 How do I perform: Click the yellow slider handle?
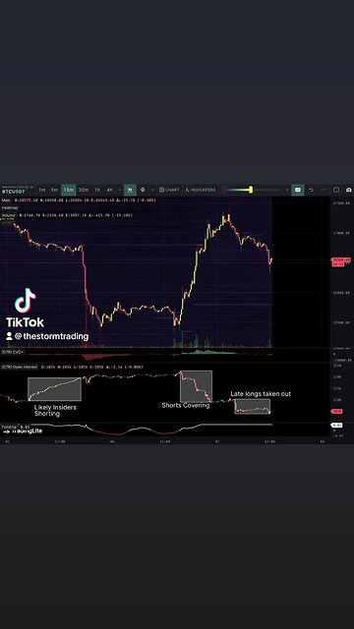point(251,190)
